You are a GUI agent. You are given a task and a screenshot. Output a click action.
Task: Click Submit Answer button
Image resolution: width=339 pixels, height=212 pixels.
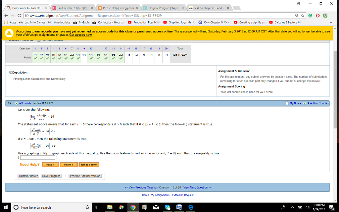28,176
